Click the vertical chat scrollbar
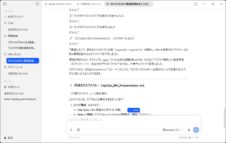226x143 pixels. [x=224, y=118]
